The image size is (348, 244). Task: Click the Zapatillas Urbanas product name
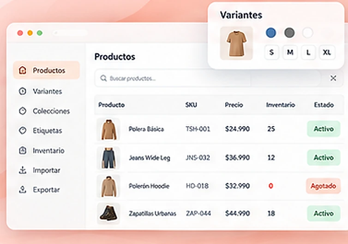click(x=152, y=214)
